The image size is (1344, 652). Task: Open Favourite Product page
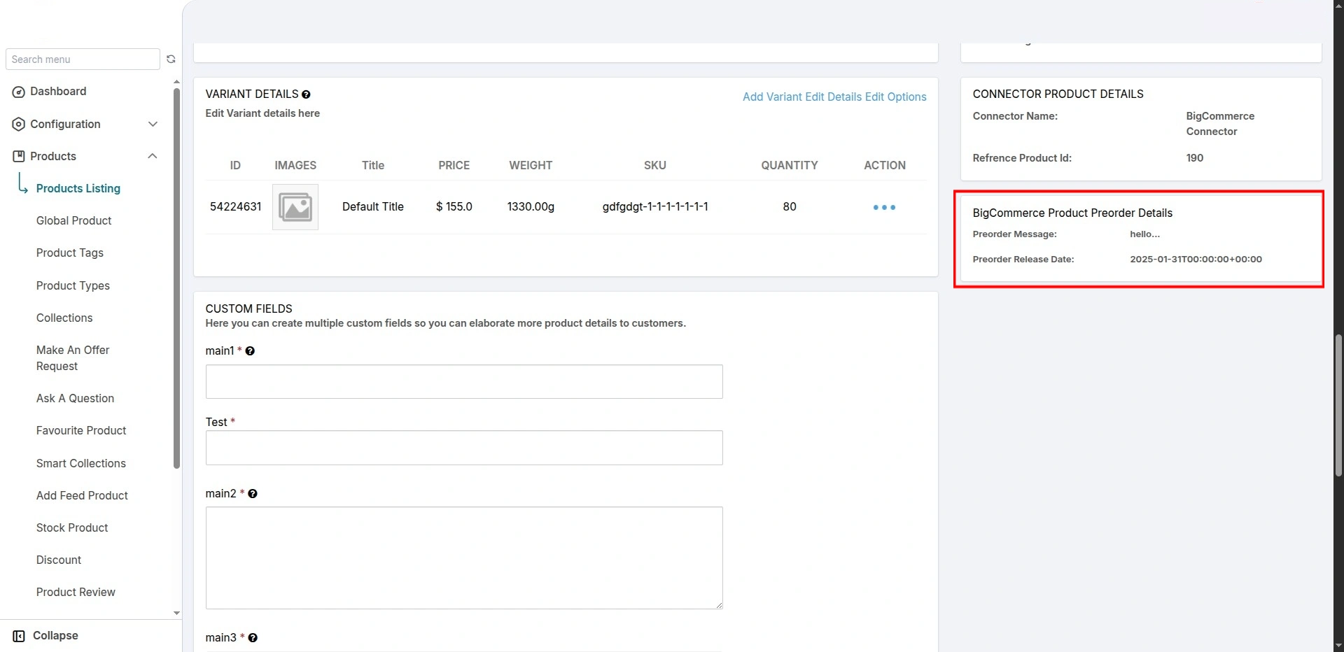click(81, 431)
